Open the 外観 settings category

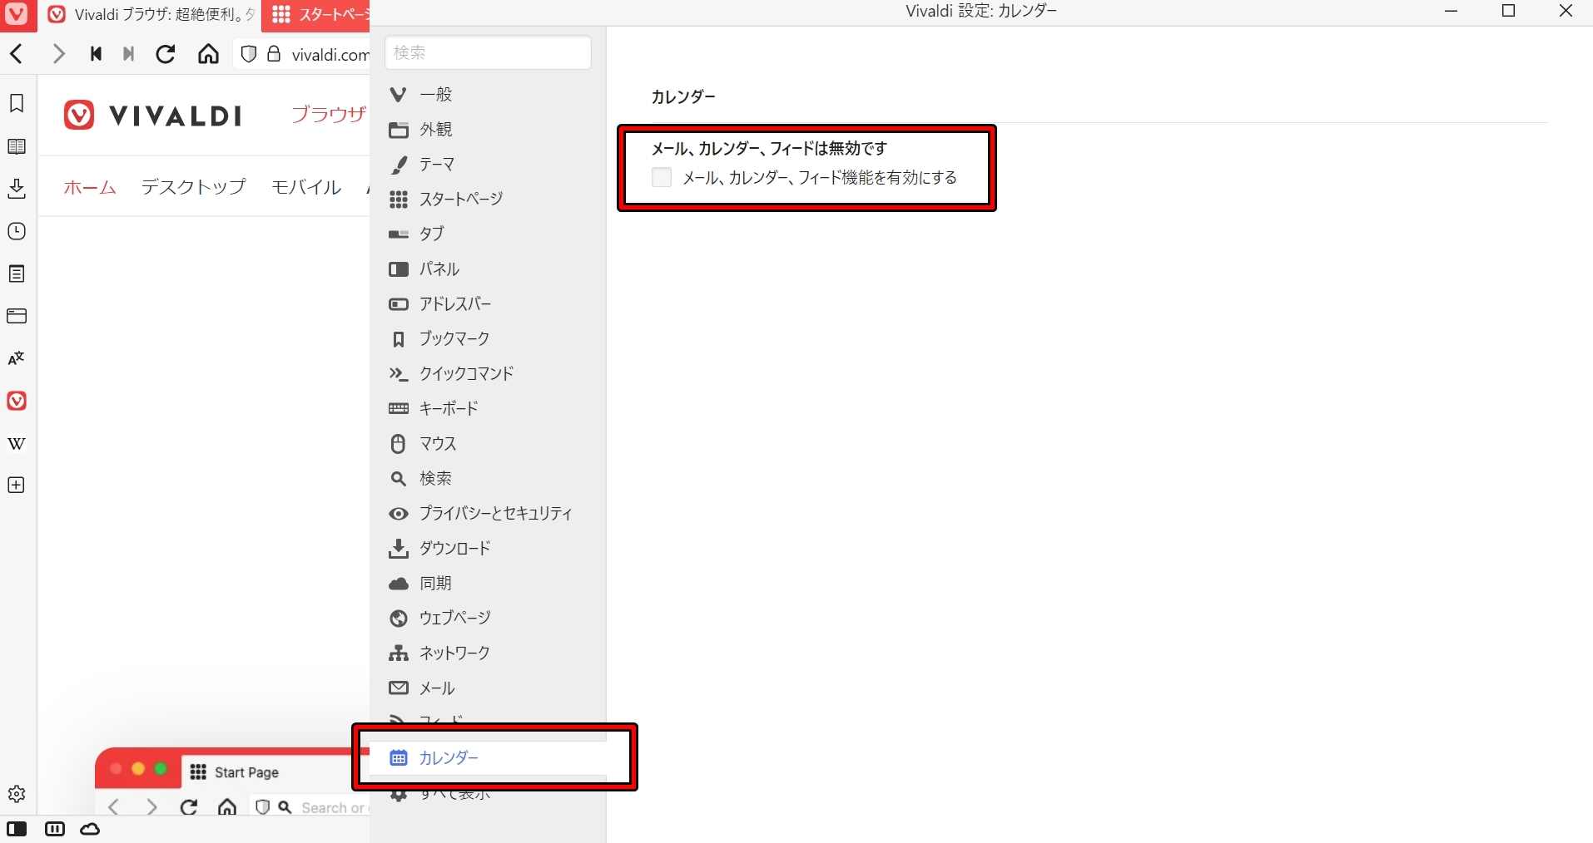(488, 130)
